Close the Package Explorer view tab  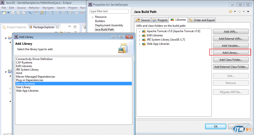coord(57,27)
